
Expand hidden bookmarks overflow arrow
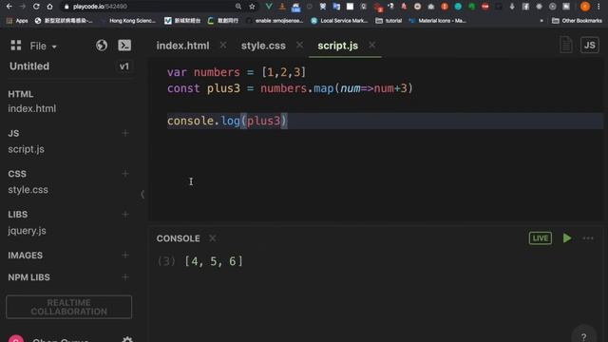pyautogui.click(x=541, y=21)
